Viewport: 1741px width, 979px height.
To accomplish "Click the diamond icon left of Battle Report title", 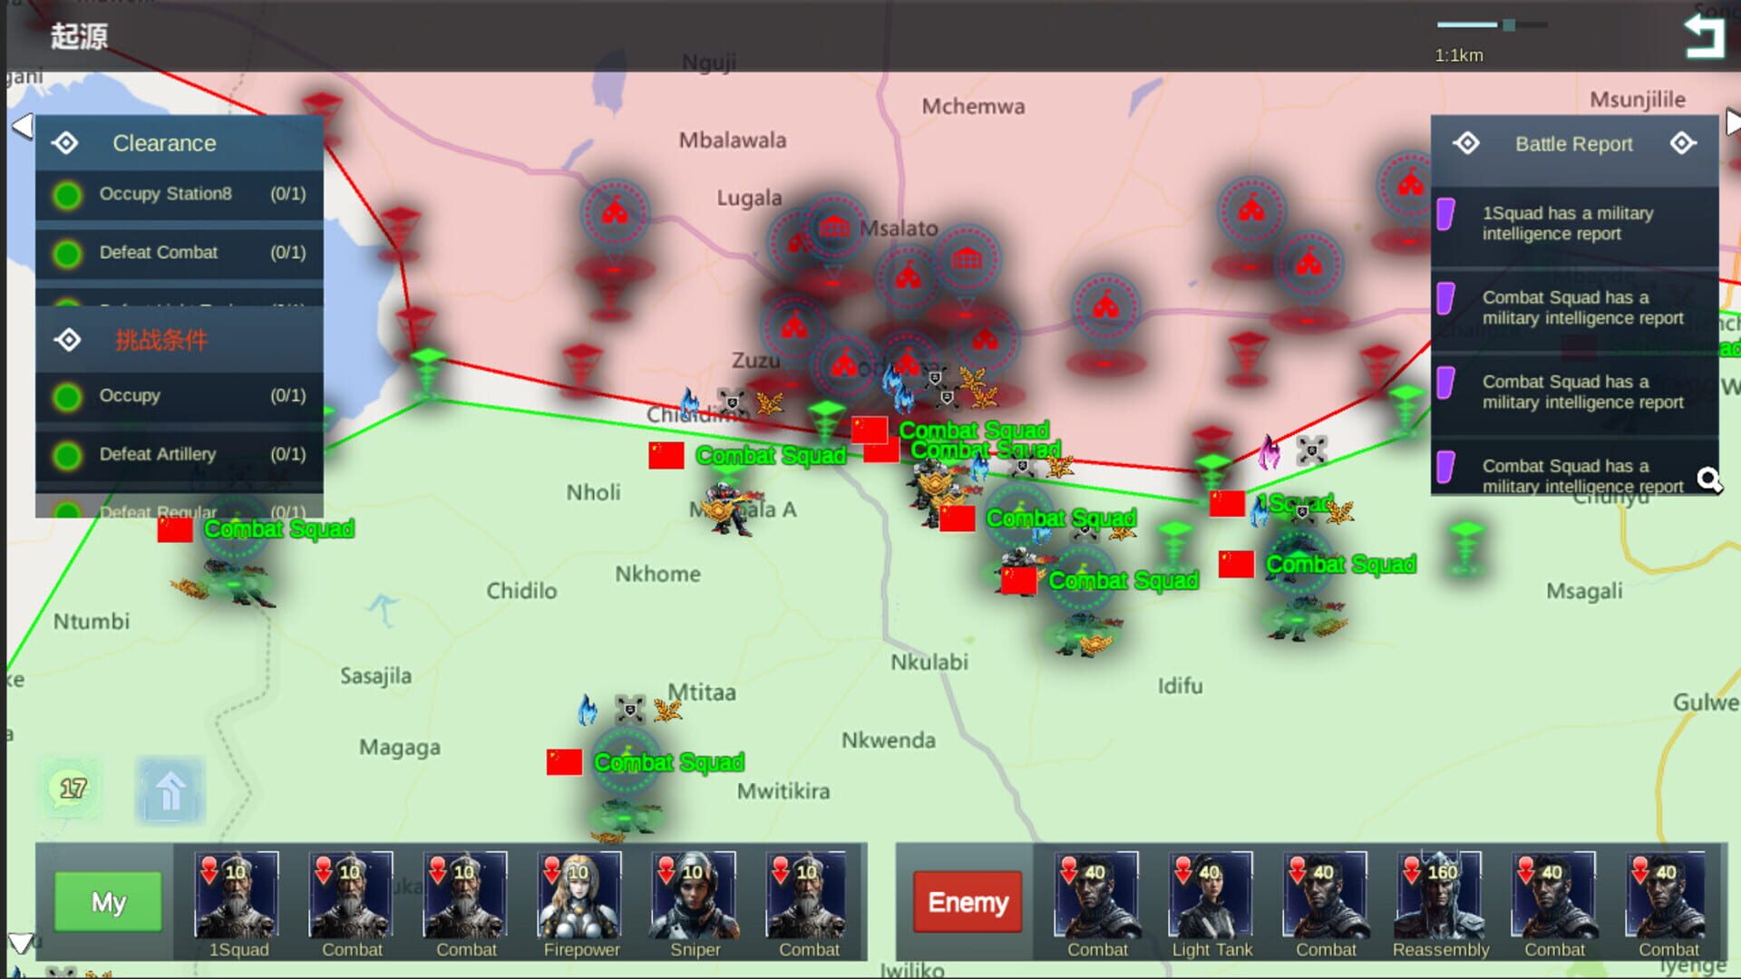I will [1469, 143].
